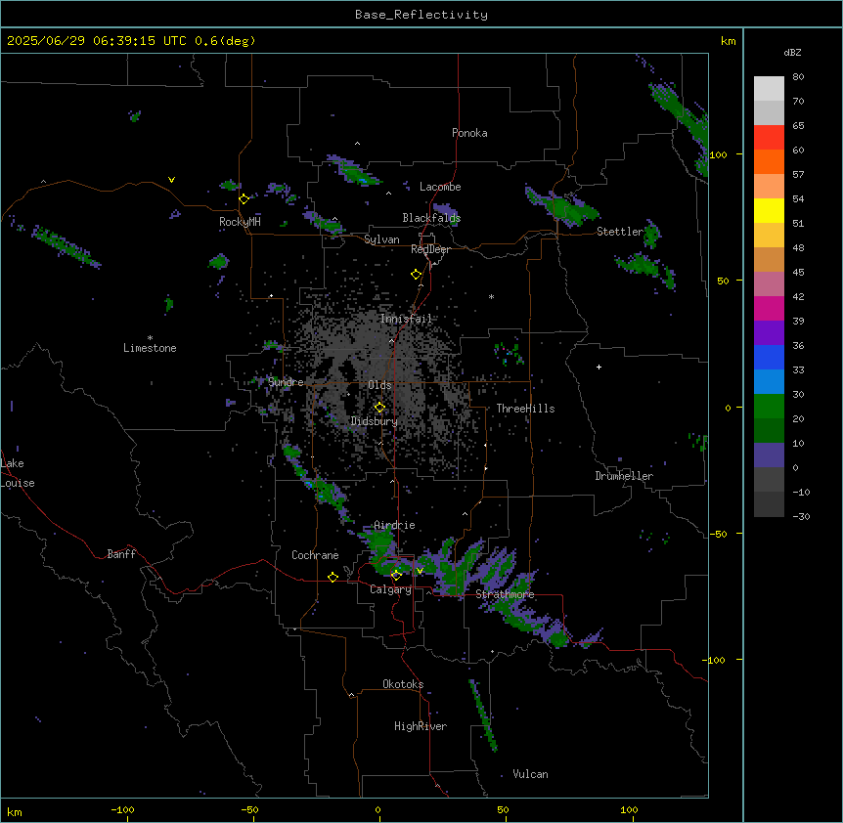Click the Stettler town label

[620, 232]
